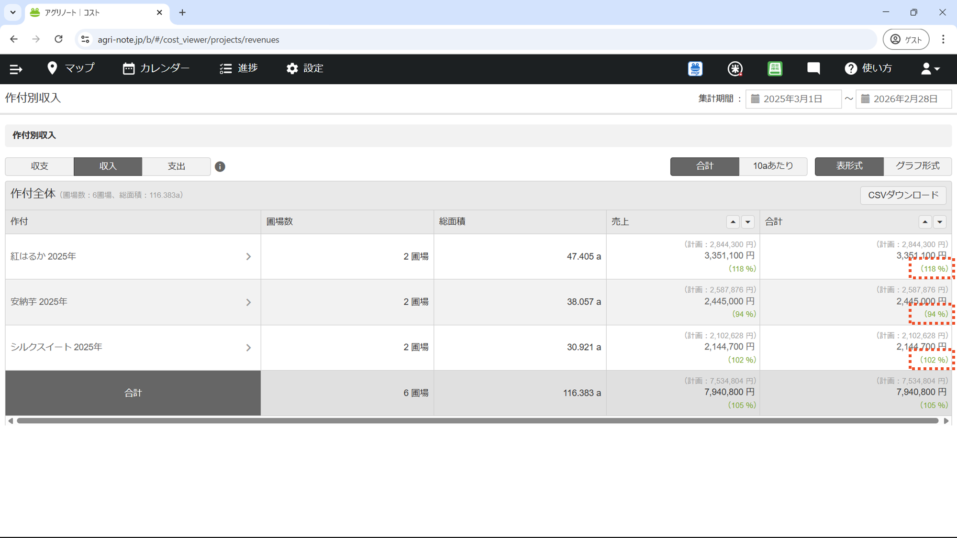Click the horizontal table scrollbar

click(x=478, y=421)
